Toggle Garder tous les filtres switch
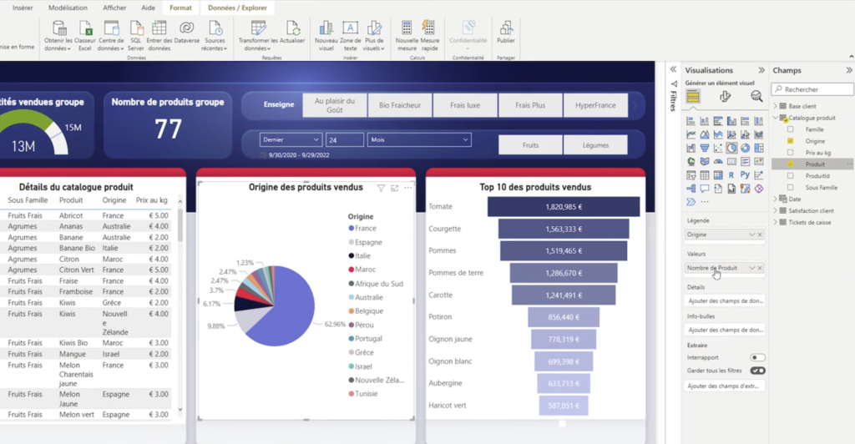 click(x=757, y=371)
